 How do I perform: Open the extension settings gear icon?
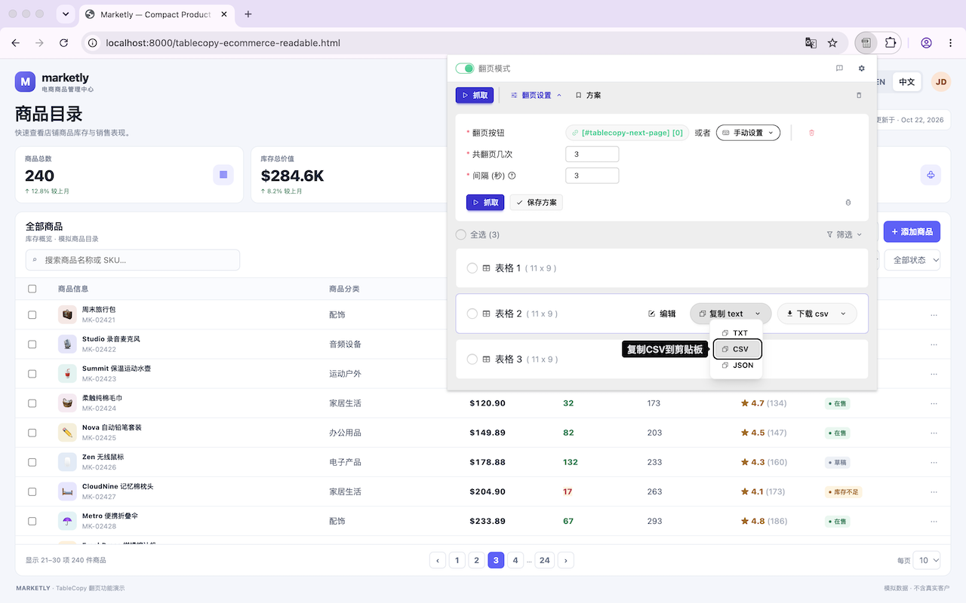(x=862, y=69)
